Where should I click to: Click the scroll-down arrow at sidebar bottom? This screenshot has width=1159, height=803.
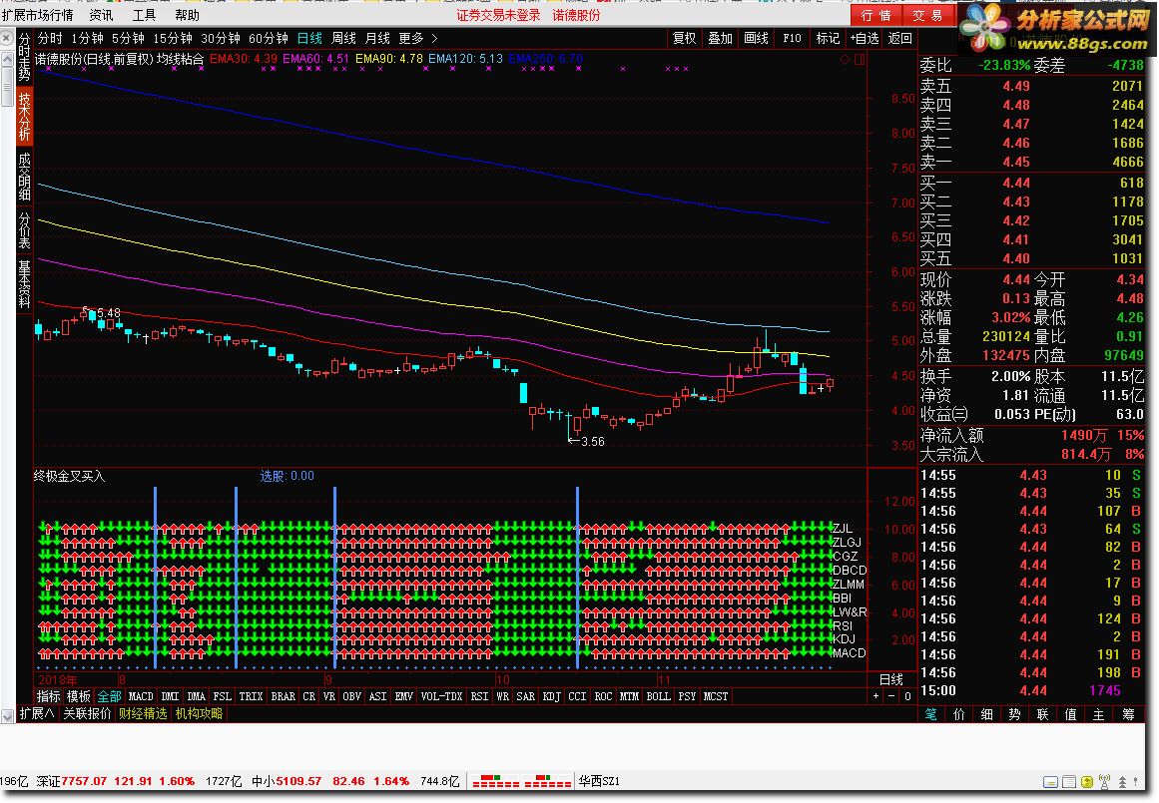7,716
